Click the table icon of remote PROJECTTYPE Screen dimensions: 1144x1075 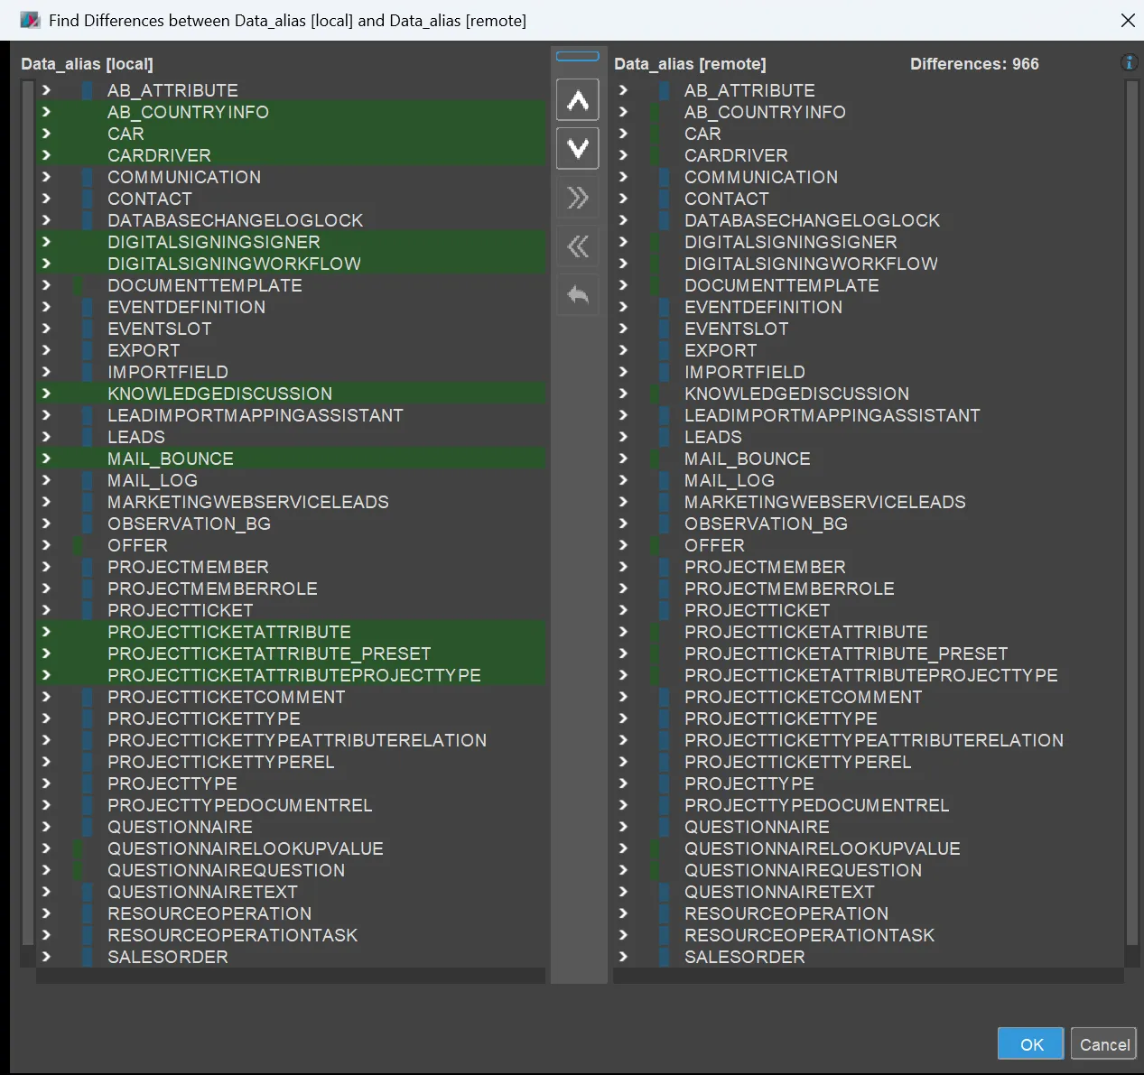[x=665, y=783]
